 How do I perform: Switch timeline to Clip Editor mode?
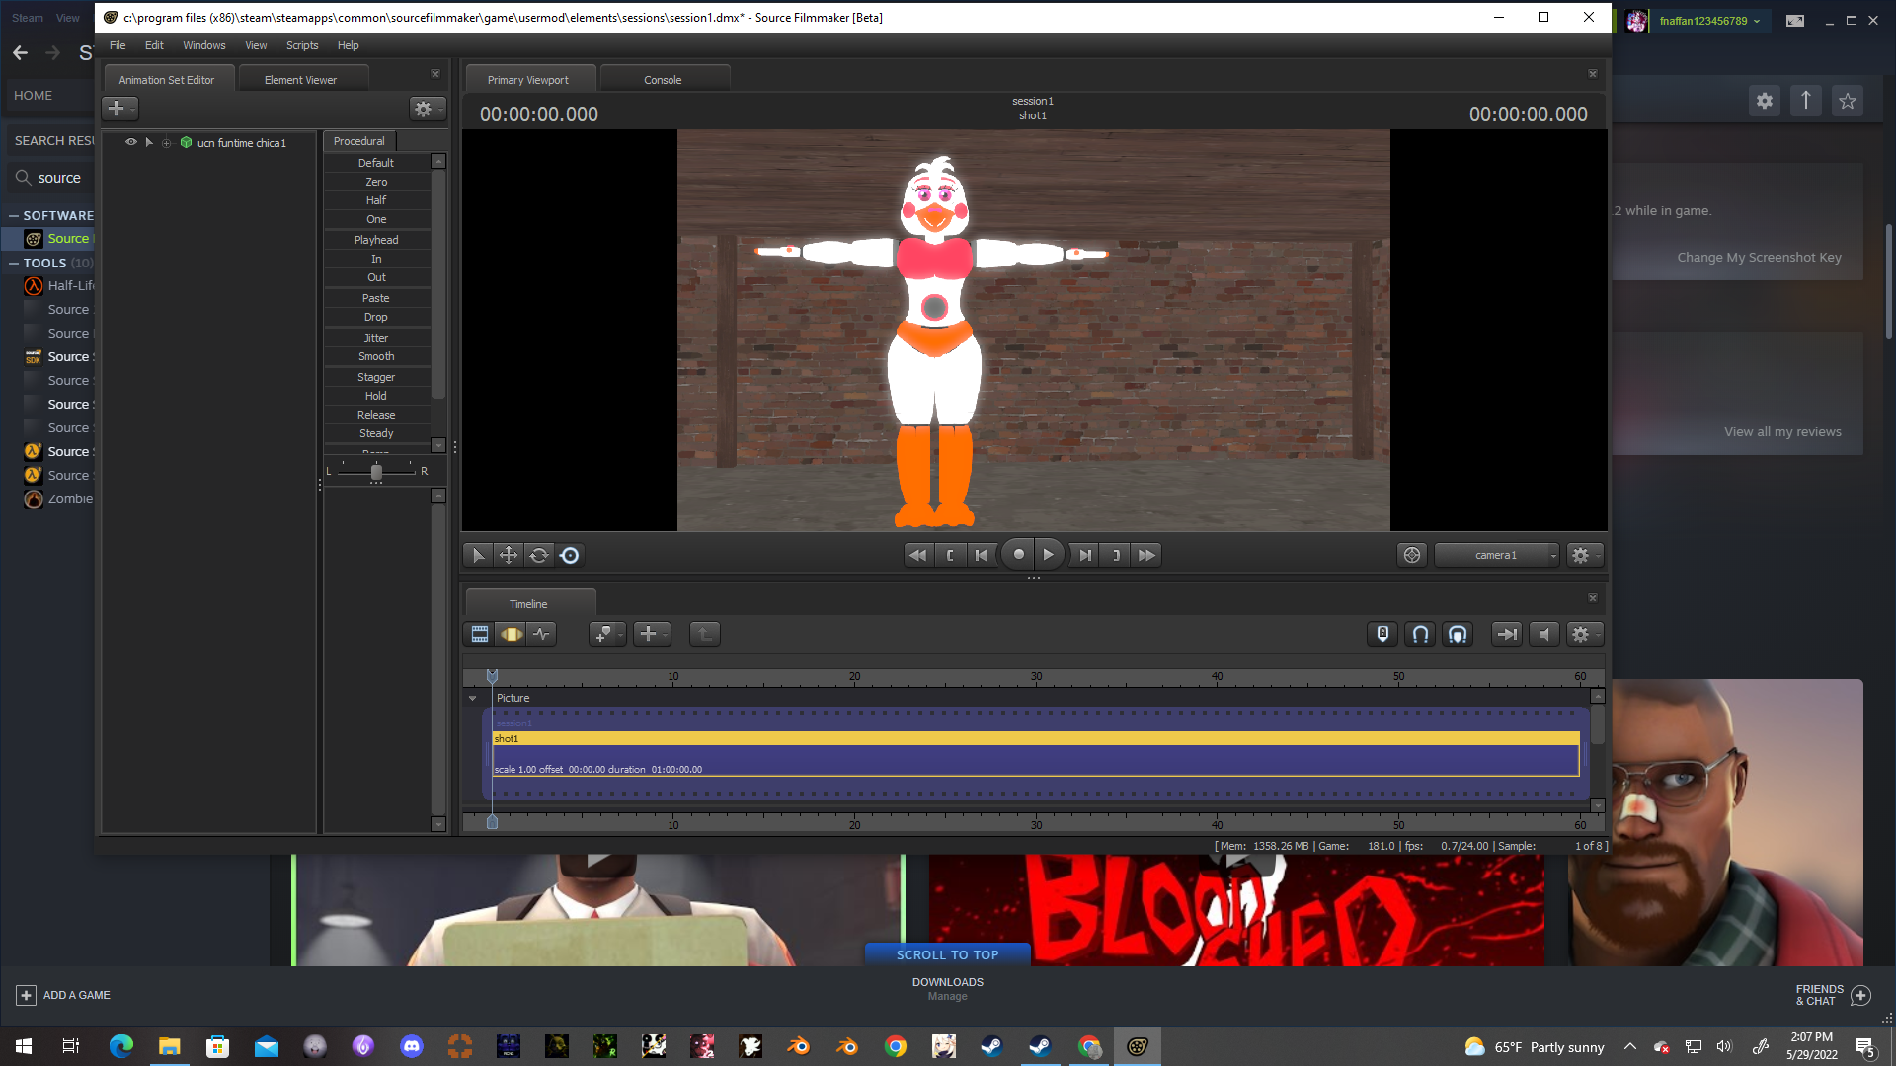(480, 634)
